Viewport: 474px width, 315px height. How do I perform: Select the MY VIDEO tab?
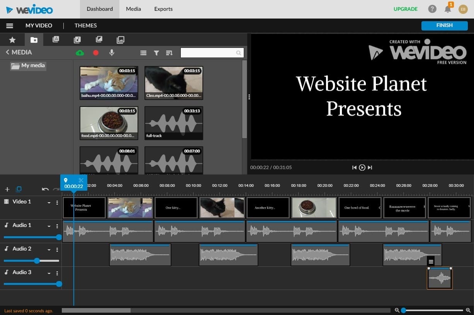39,25
